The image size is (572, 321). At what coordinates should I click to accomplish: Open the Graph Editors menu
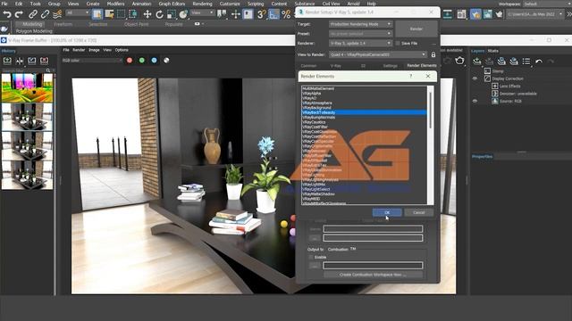pyautogui.click(x=172, y=4)
